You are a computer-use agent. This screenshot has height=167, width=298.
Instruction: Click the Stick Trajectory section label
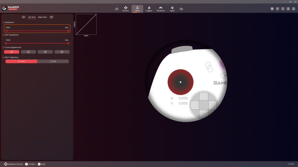(x=11, y=57)
